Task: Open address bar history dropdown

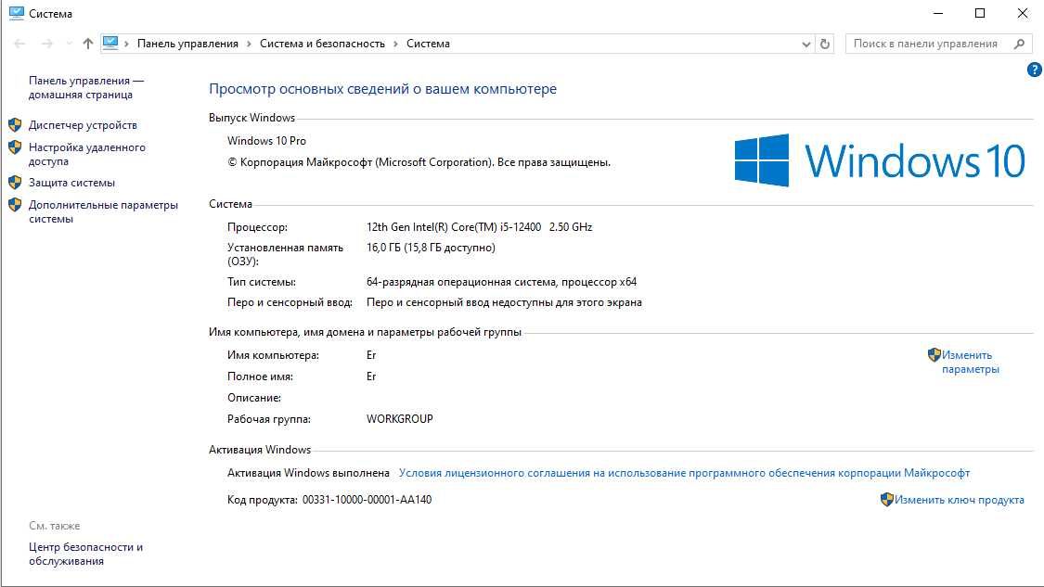Action: point(806,44)
